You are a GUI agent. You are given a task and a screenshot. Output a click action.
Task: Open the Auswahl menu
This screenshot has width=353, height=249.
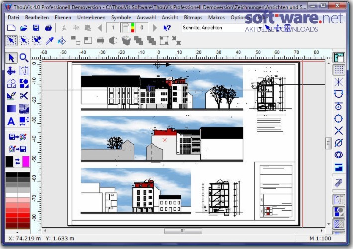(x=146, y=17)
